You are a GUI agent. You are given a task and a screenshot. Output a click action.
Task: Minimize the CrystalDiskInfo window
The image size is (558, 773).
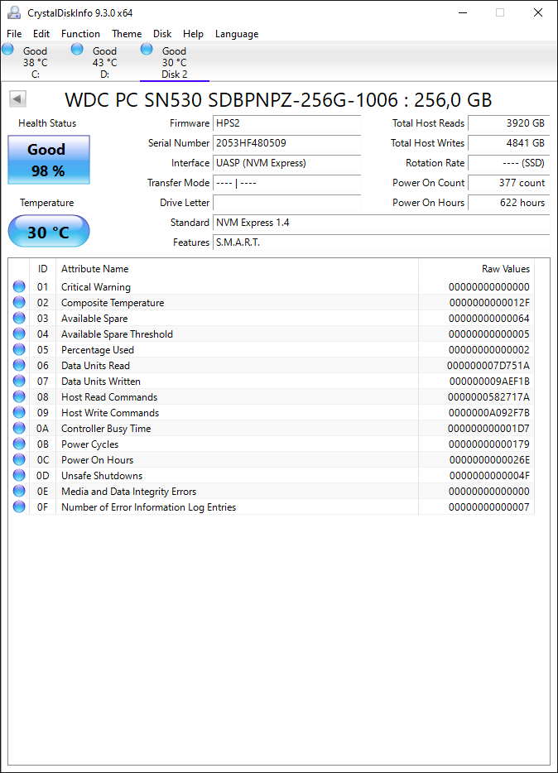[463, 12]
